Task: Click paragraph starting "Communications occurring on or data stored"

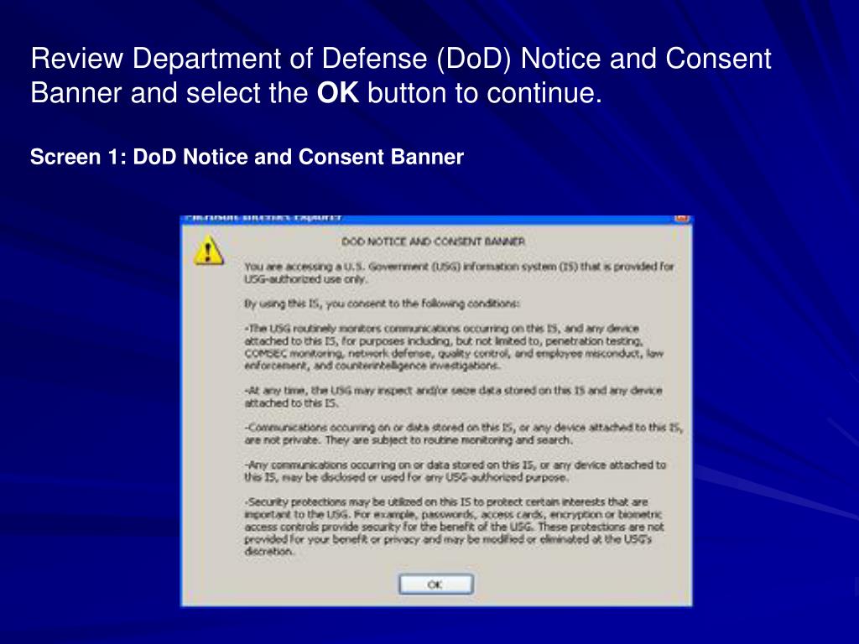Action: 463,434
